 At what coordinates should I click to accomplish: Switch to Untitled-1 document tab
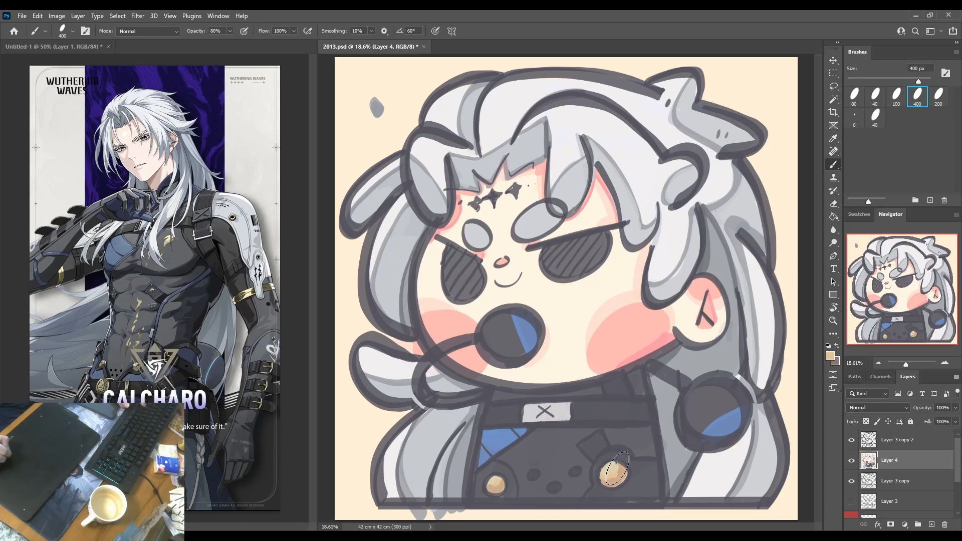(54, 47)
